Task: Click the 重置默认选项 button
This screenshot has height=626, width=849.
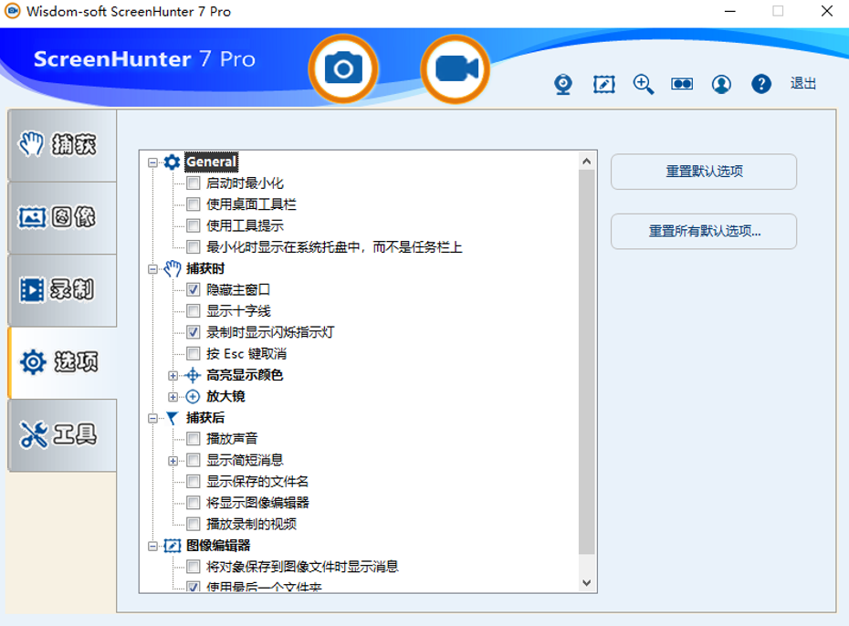Action: 704,172
